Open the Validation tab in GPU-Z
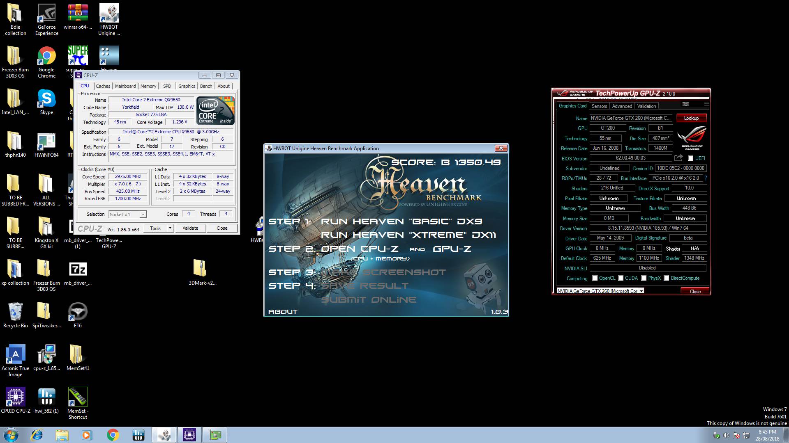The image size is (789, 443). click(646, 106)
